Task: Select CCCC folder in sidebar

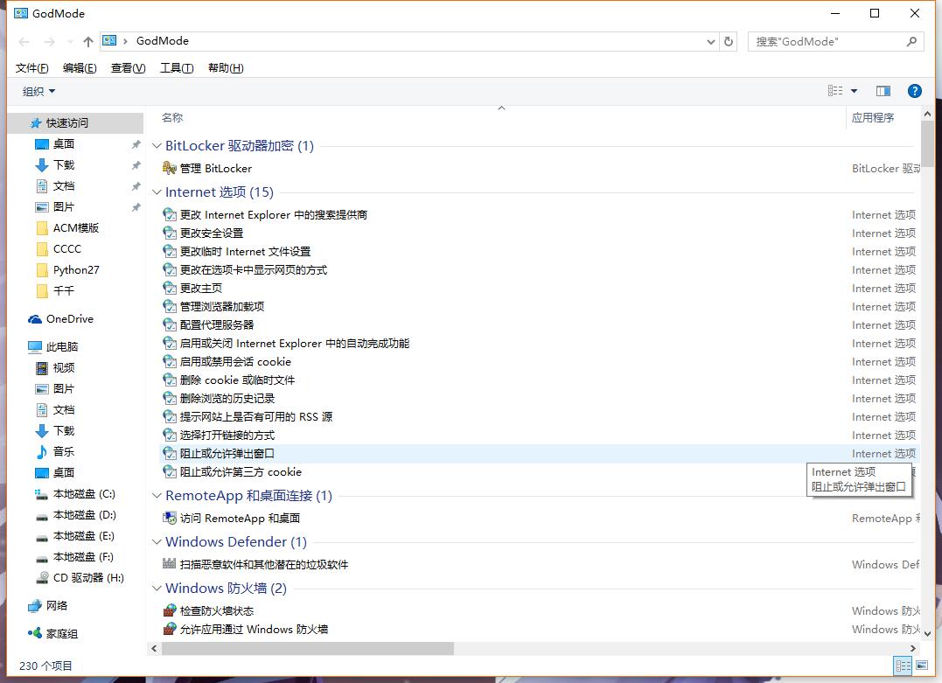Action: pyautogui.click(x=67, y=248)
